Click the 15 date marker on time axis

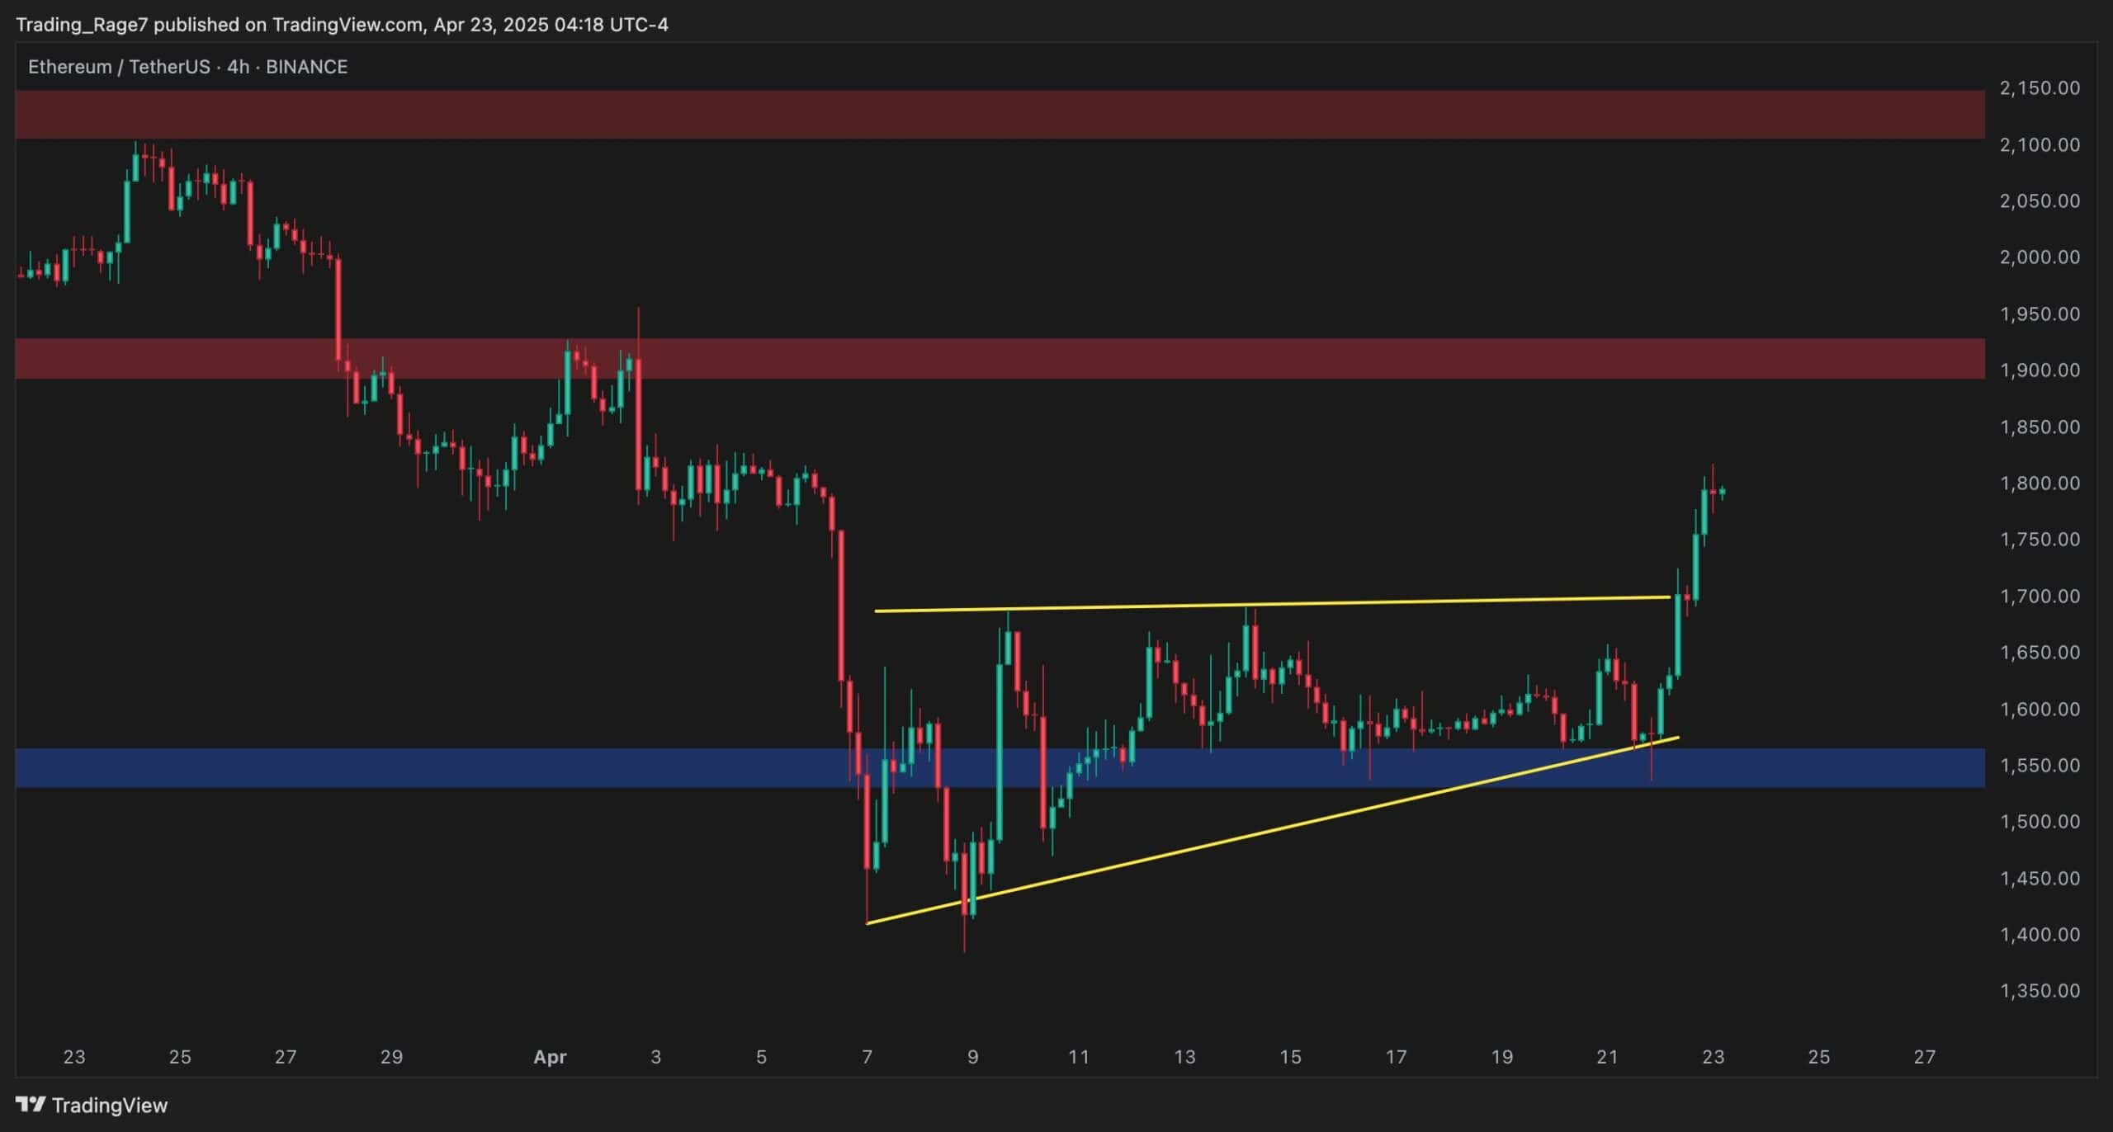click(1290, 1057)
